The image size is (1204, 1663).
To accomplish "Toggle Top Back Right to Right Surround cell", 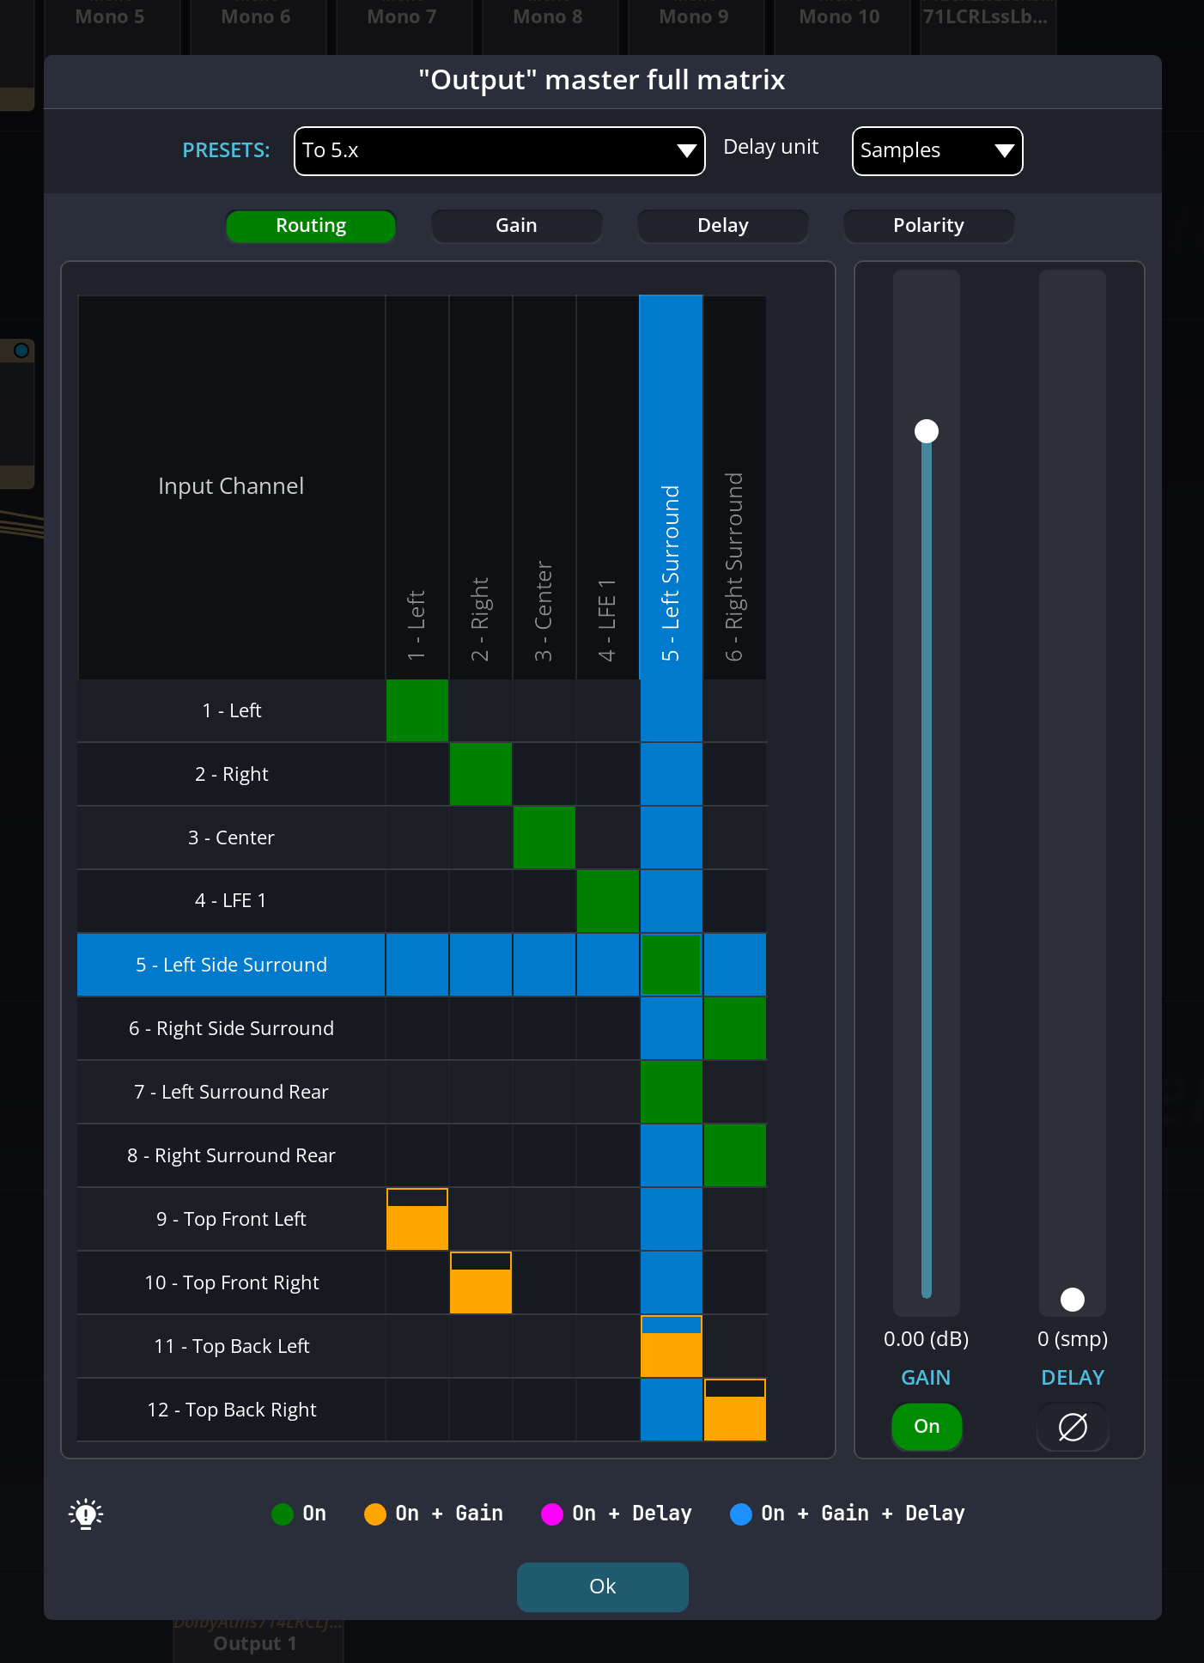I will [735, 1410].
